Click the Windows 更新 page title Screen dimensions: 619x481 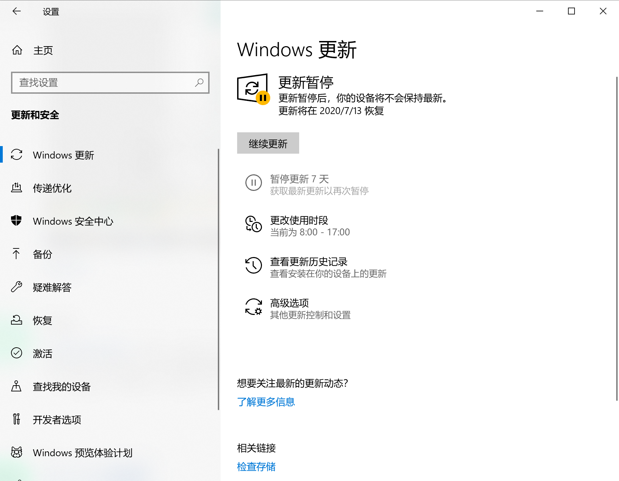point(297,50)
